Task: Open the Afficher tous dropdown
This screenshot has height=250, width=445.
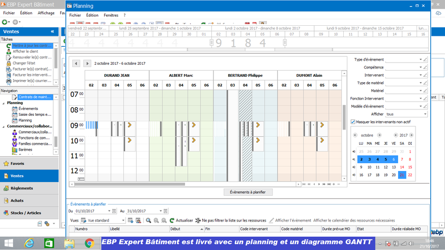Action: pyautogui.click(x=425, y=114)
